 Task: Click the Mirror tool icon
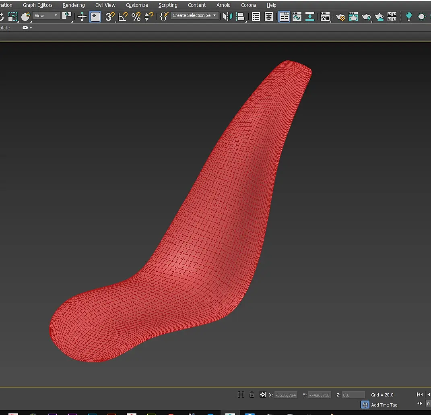228,17
